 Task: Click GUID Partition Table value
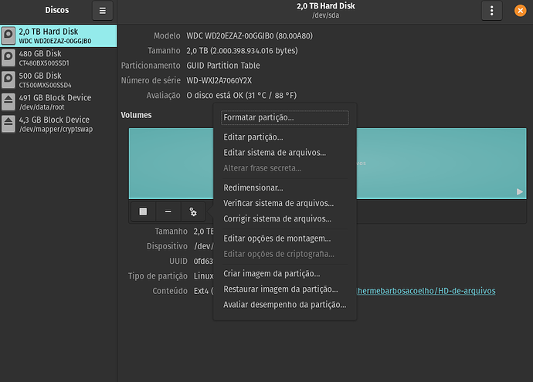(223, 66)
